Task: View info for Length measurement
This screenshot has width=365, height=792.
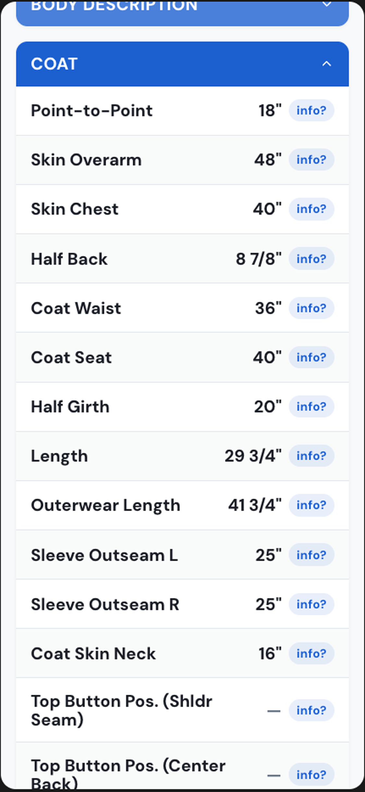Action: pyautogui.click(x=311, y=456)
